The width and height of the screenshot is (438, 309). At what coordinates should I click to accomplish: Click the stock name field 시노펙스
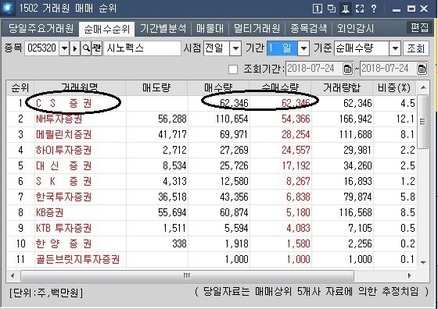(142, 48)
